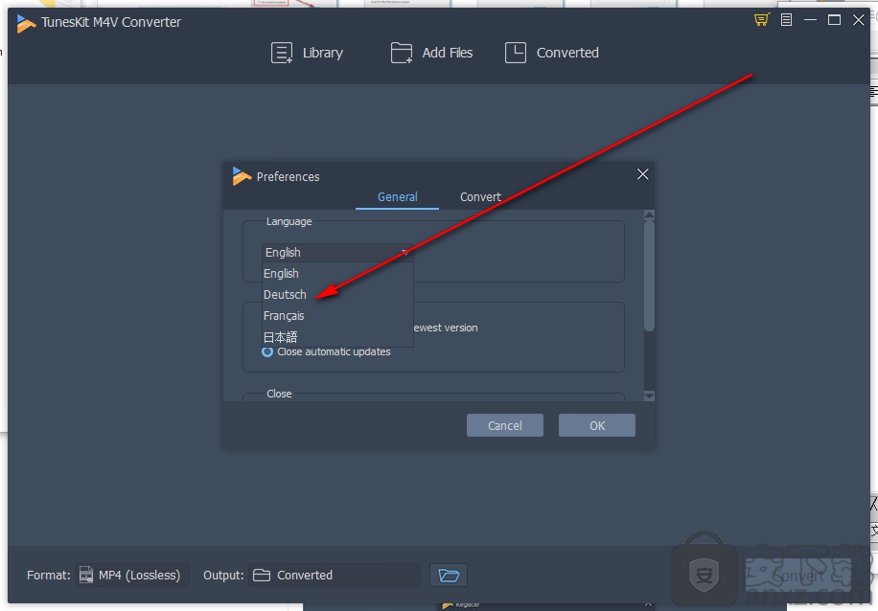
Task: Click the Library icon in the toolbar
Action: point(282,53)
